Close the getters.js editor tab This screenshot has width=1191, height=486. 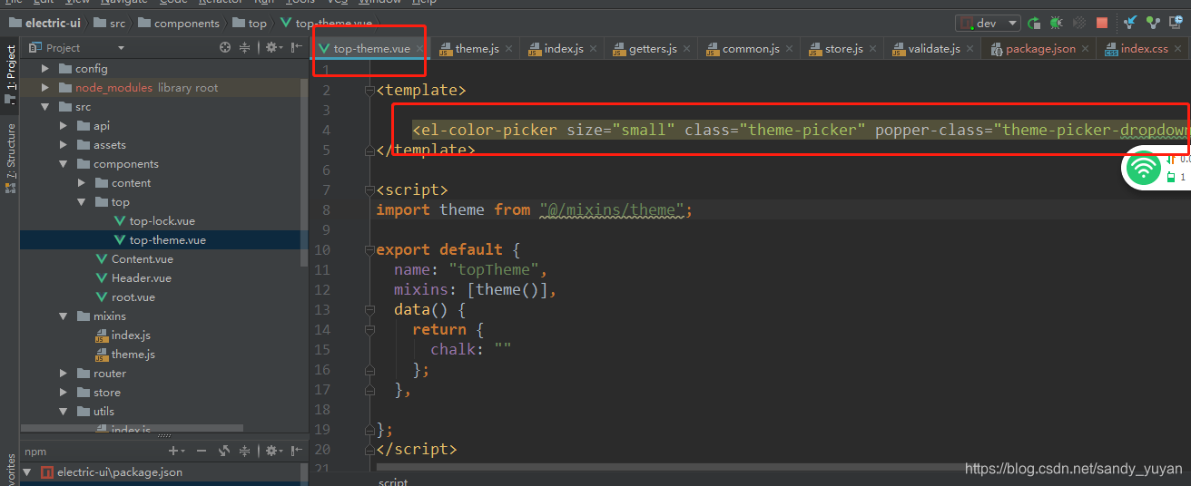(686, 49)
